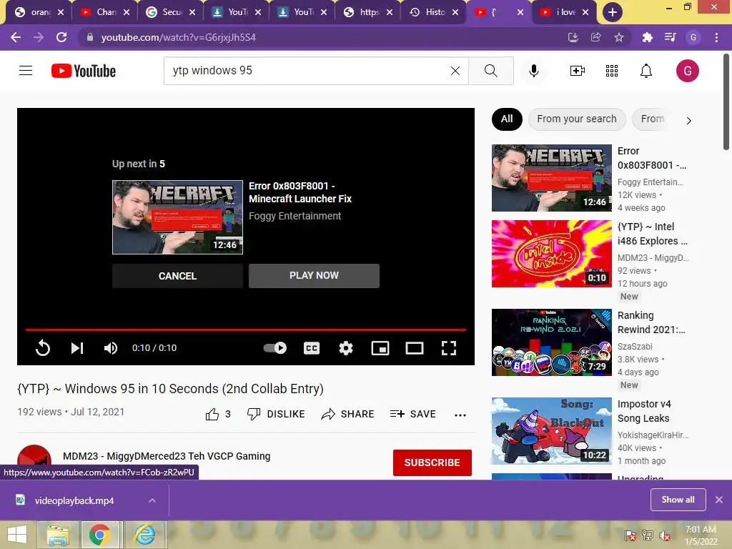The width and height of the screenshot is (732, 549).
Task: Start voice search with the microphone
Action: click(533, 71)
